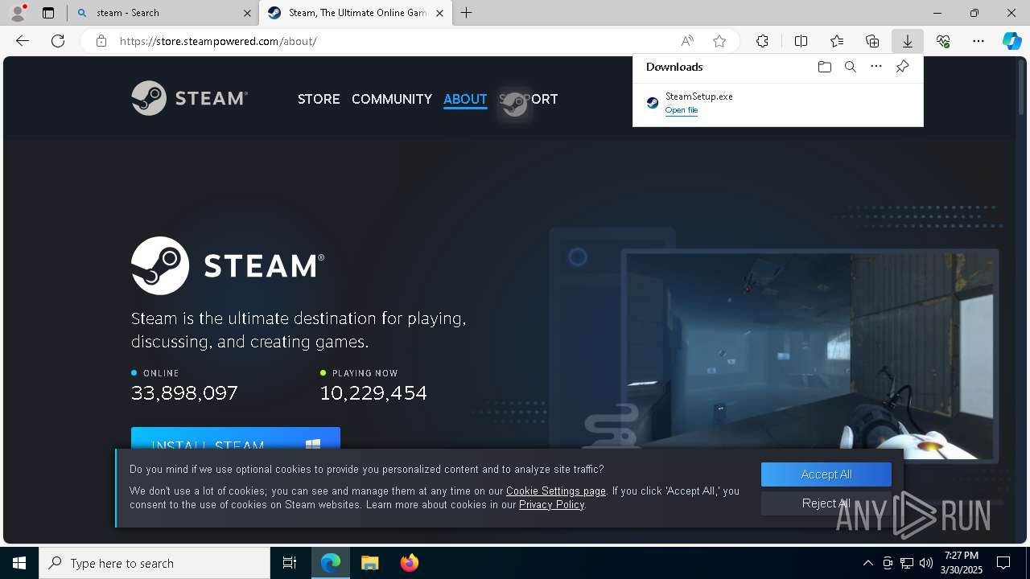Toggle split screen view
1030x579 pixels.
pyautogui.click(x=801, y=41)
